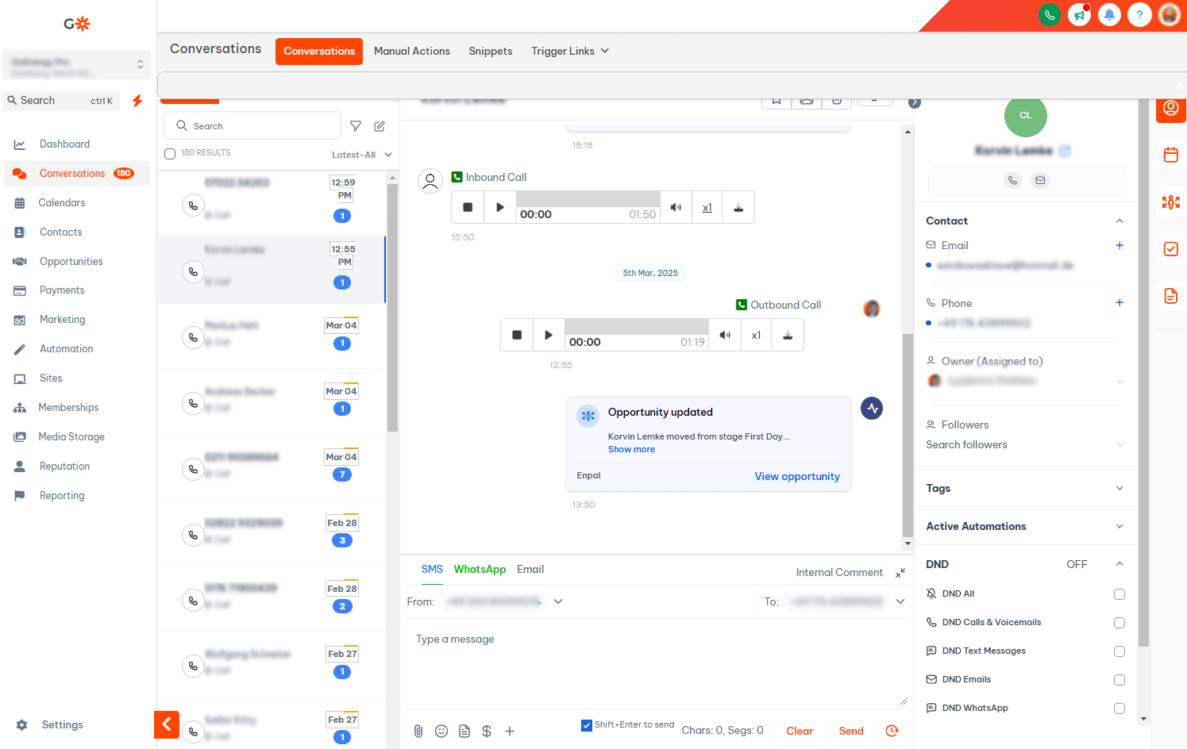Enable the DND All checkbox
The image size is (1187, 749).
1119,594
